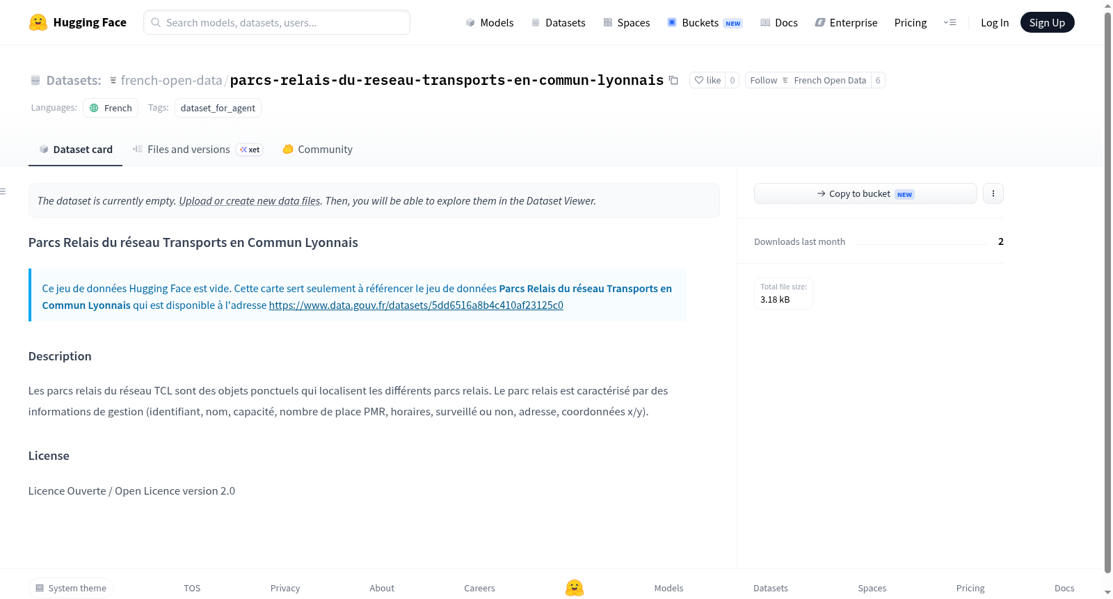Like this dataset

[707, 80]
